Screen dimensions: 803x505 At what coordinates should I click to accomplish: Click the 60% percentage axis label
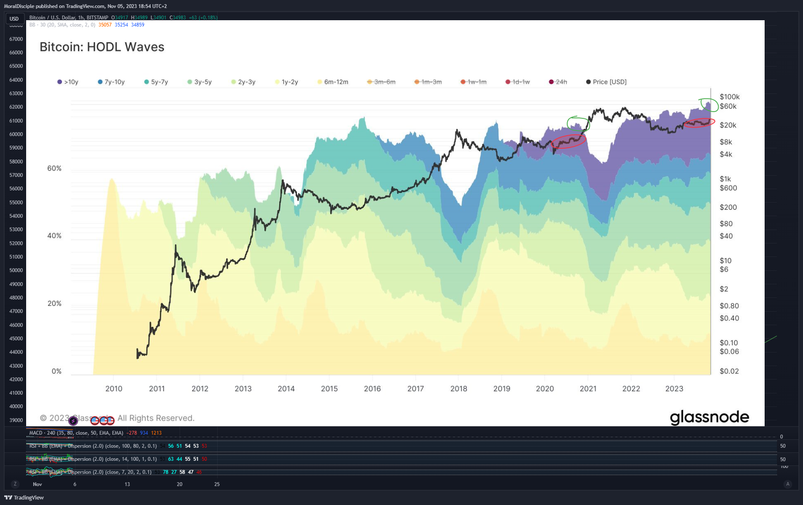pyautogui.click(x=54, y=168)
